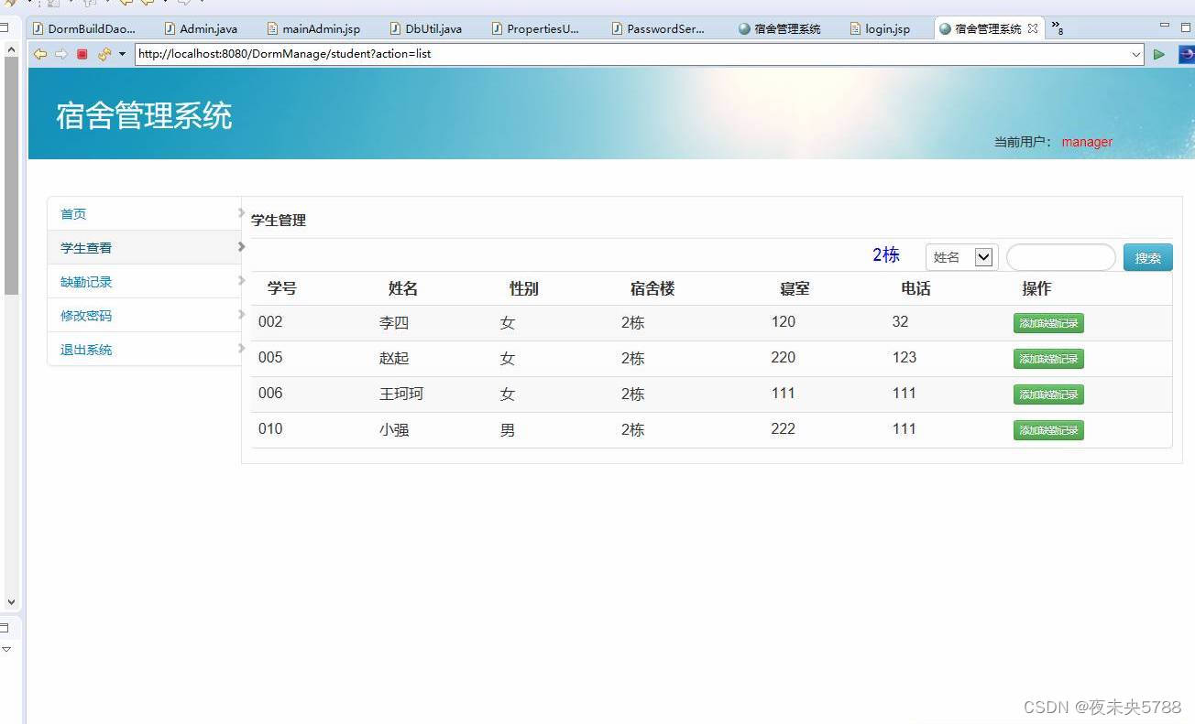
Task: Click inside the search text input box
Action: [x=1059, y=257]
